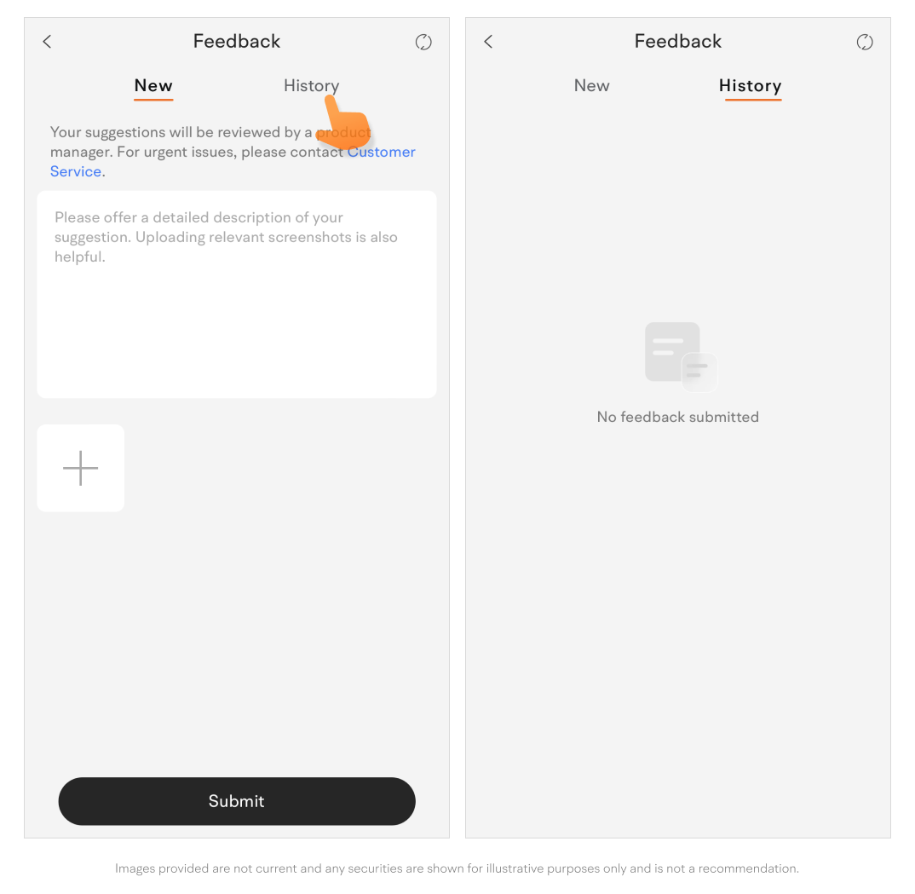The width and height of the screenshot is (915, 894).
Task: Submit the feedback form
Action: coord(237,800)
